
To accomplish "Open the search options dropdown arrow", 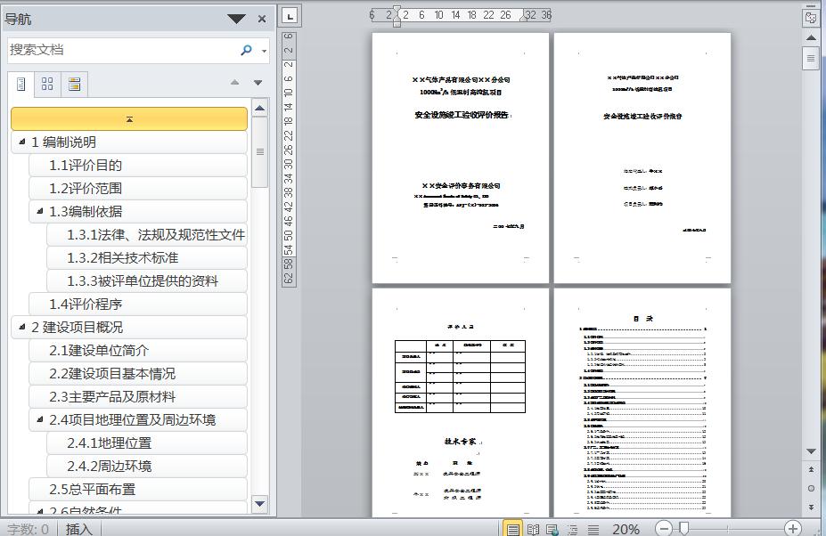I will [264, 51].
